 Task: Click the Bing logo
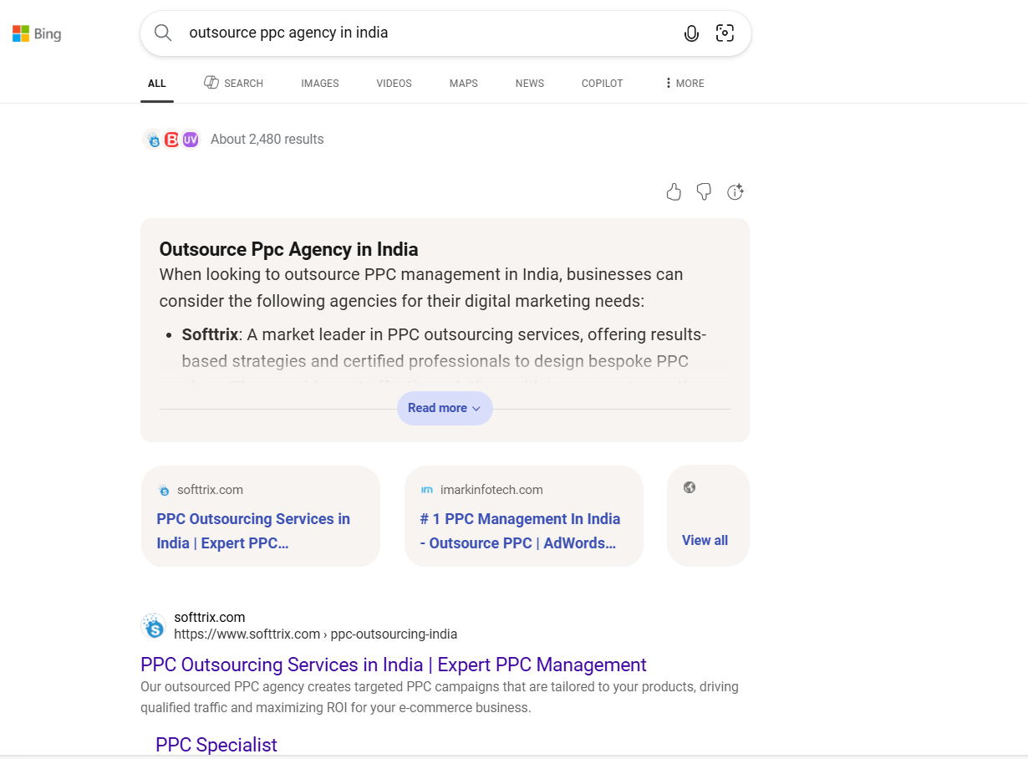(37, 34)
